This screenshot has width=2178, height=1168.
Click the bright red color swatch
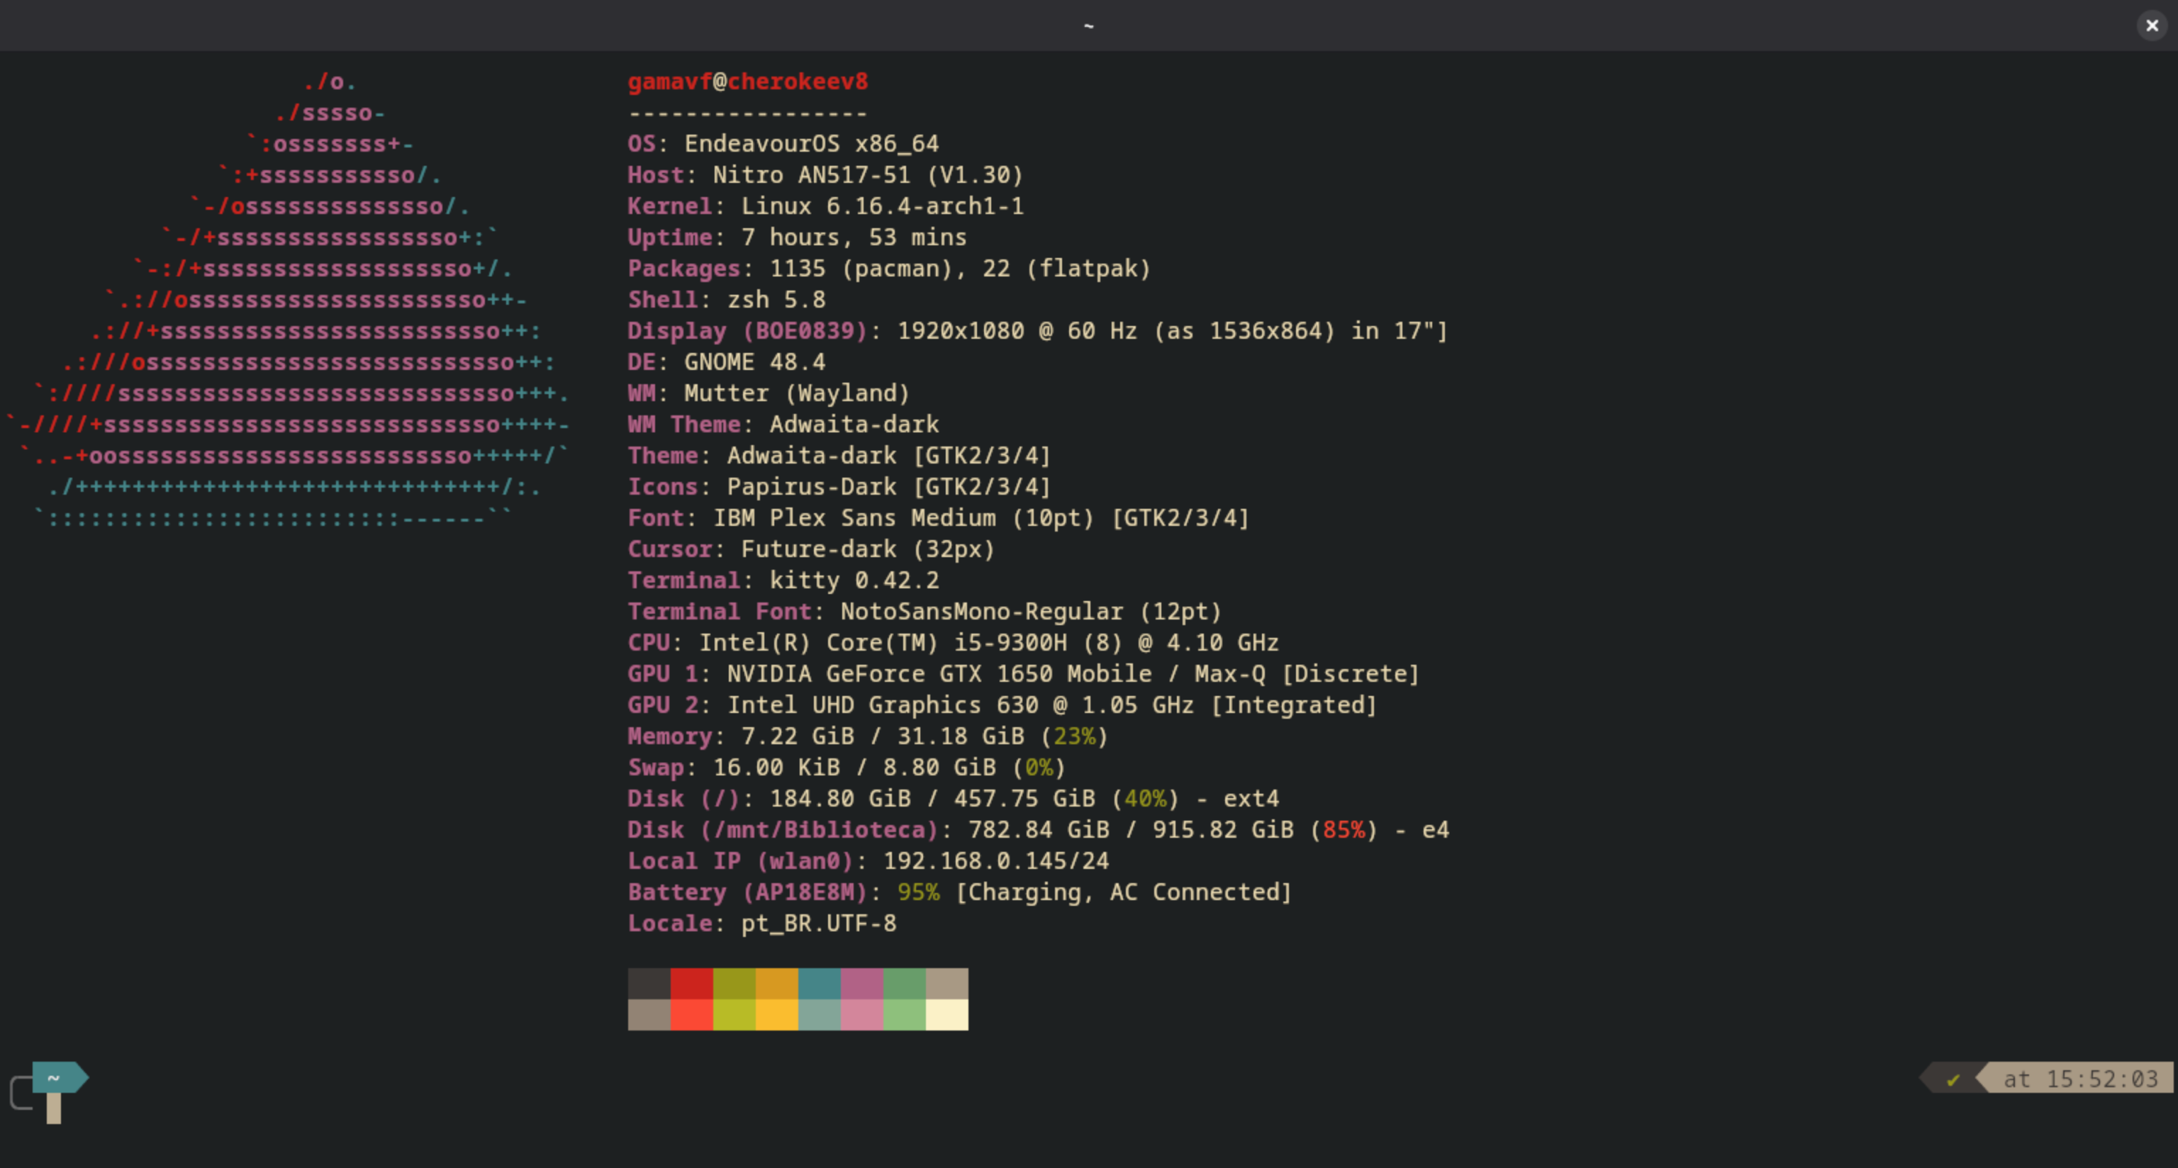[692, 1014]
